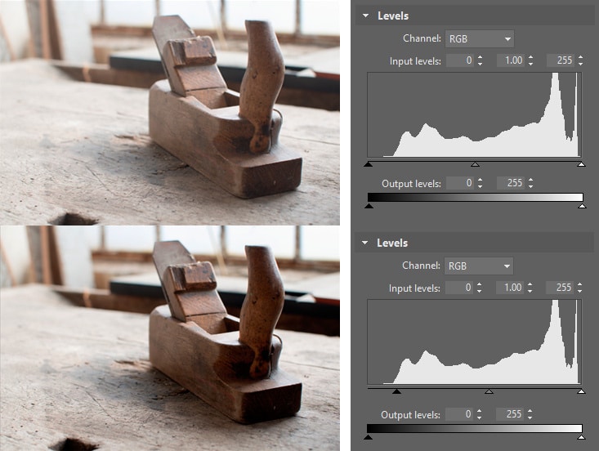Select lower histogram white point triangle
The image size is (599, 451).
click(x=581, y=391)
